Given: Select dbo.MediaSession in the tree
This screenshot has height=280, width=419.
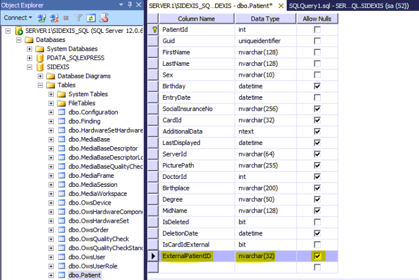Looking at the screenshot, I should 93,185.
